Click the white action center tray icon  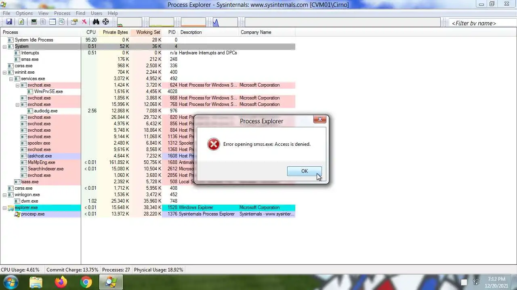click(x=464, y=282)
